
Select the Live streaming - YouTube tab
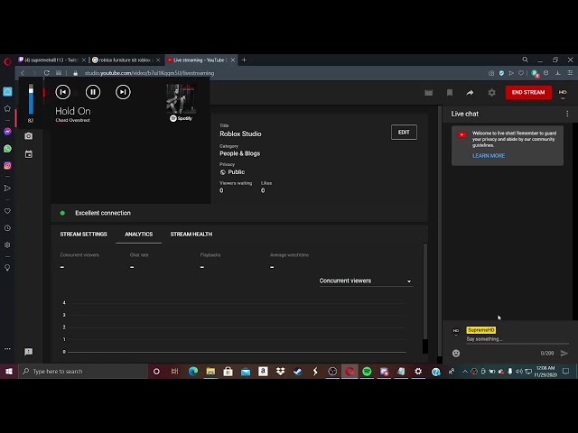point(198,60)
